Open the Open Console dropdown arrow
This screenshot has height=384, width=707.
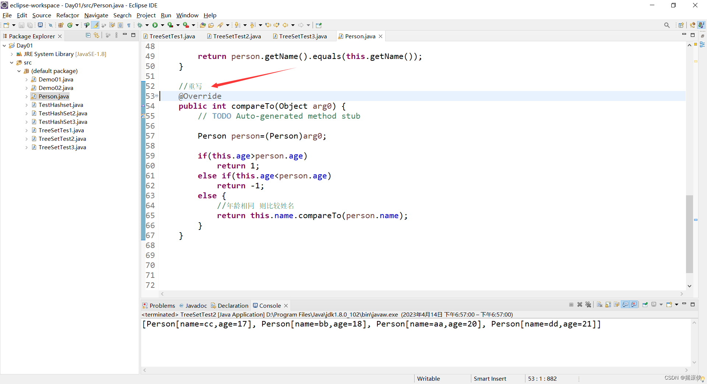pos(676,304)
